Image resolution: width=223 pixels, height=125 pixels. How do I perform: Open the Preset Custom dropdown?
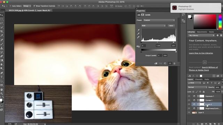pyautogui.click(x=159, y=20)
